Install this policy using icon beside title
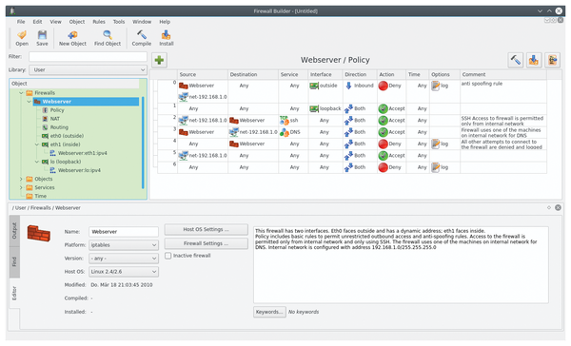This screenshot has width=571, height=346. 534,60
